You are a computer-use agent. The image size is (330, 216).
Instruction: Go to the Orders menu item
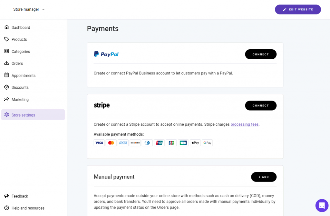pos(17,64)
